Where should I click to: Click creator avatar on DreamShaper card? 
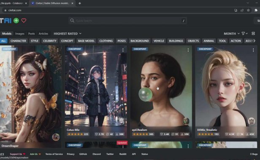(x=56, y=137)
